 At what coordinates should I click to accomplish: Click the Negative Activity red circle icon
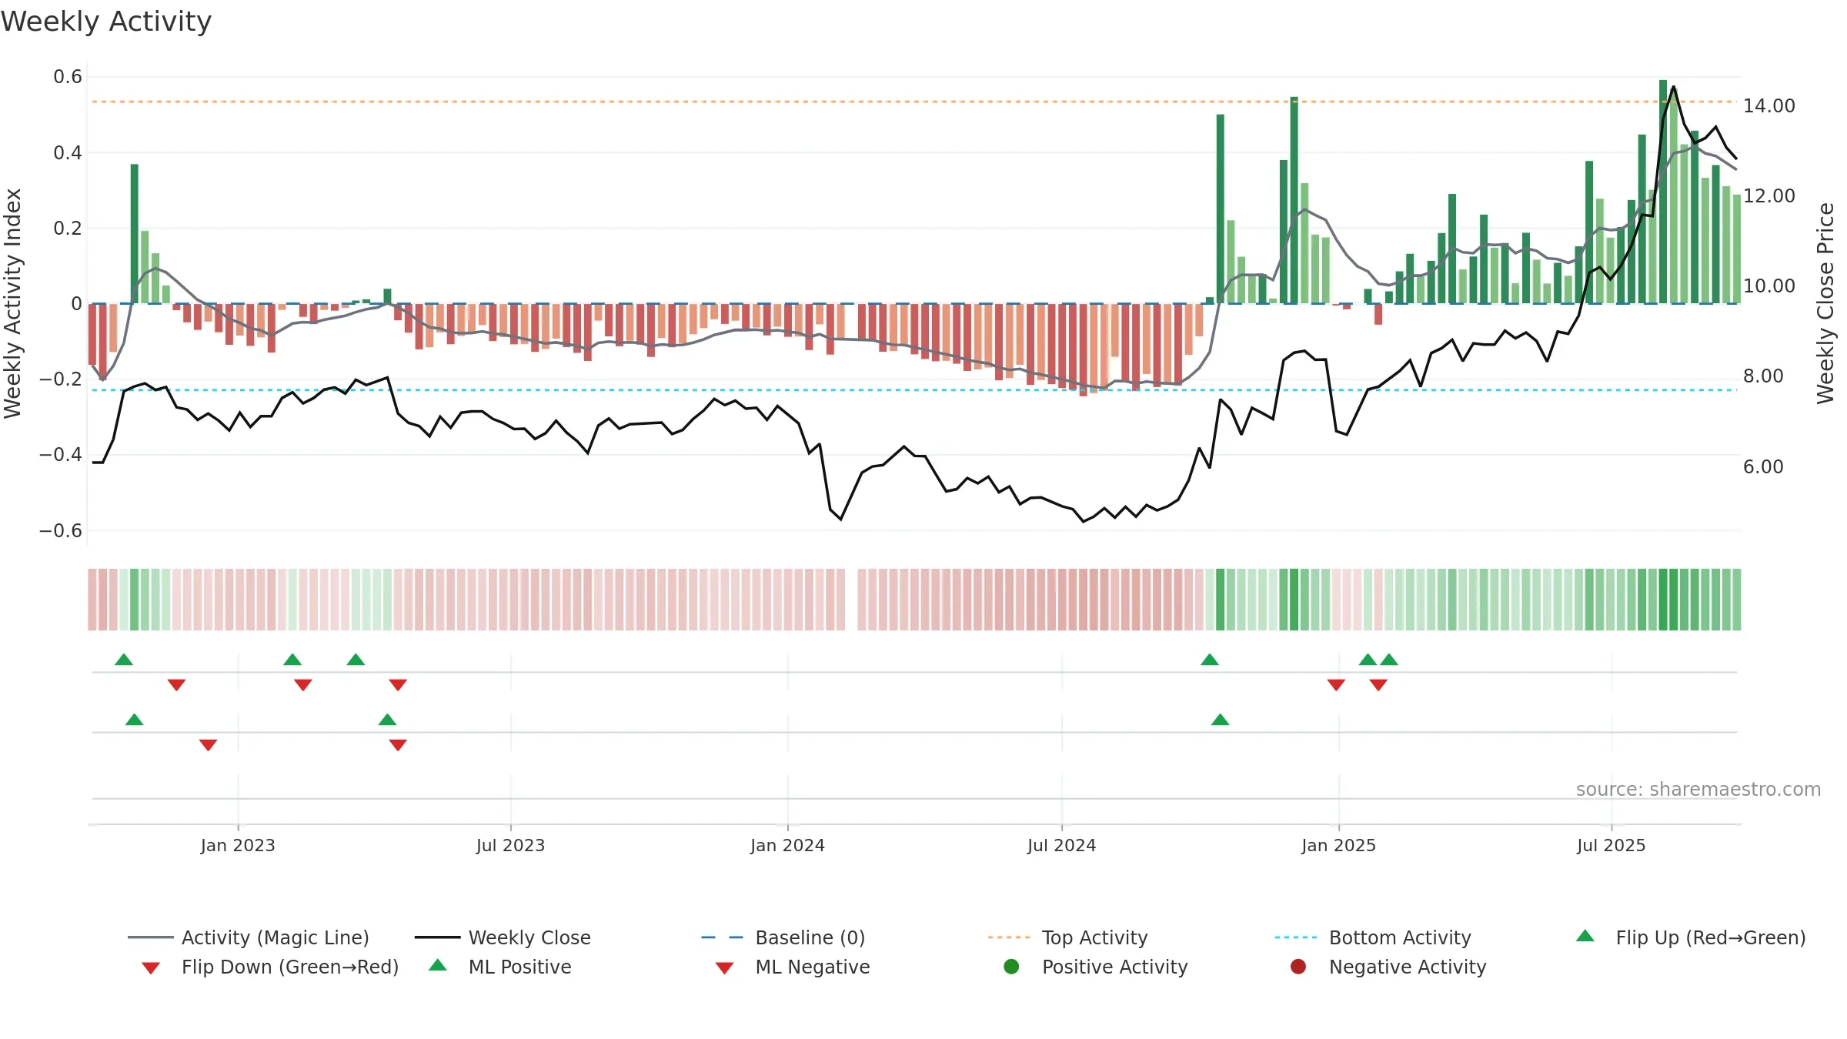tap(1298, 966)
